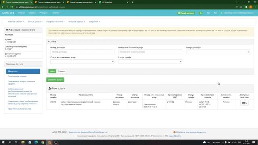Expand the Реестры dropdown menu
Viewport: 258px width, 145px height.
pos(44,13)
